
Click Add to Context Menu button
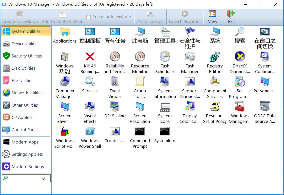click(x=62, y=17)
